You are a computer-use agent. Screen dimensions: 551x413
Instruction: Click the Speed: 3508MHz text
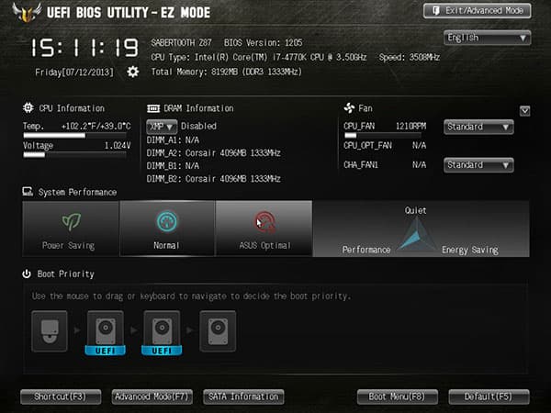pos(410,57)
